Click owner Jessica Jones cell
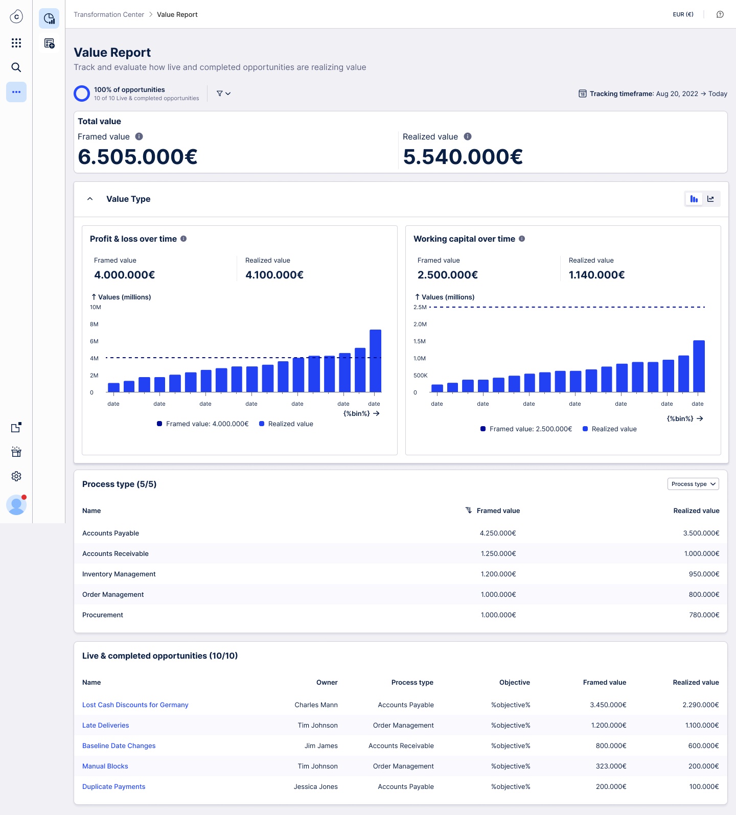This screenshot has height=815, width=736. (x=316, y=786)
